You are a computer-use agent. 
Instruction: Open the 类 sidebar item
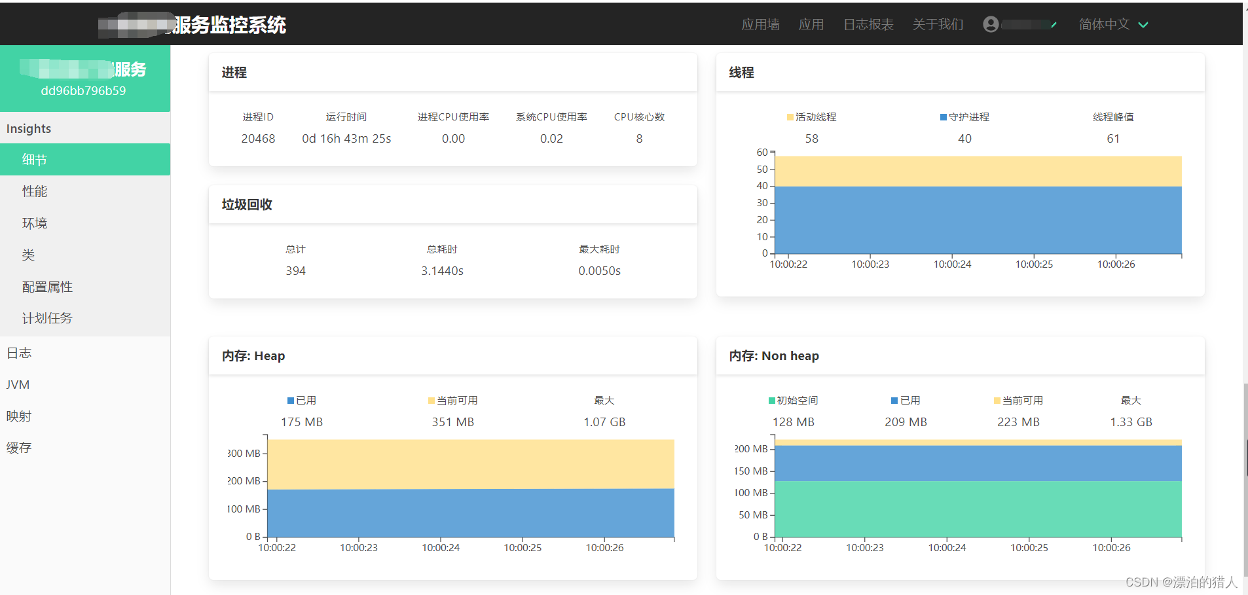(x=85, y=255)
